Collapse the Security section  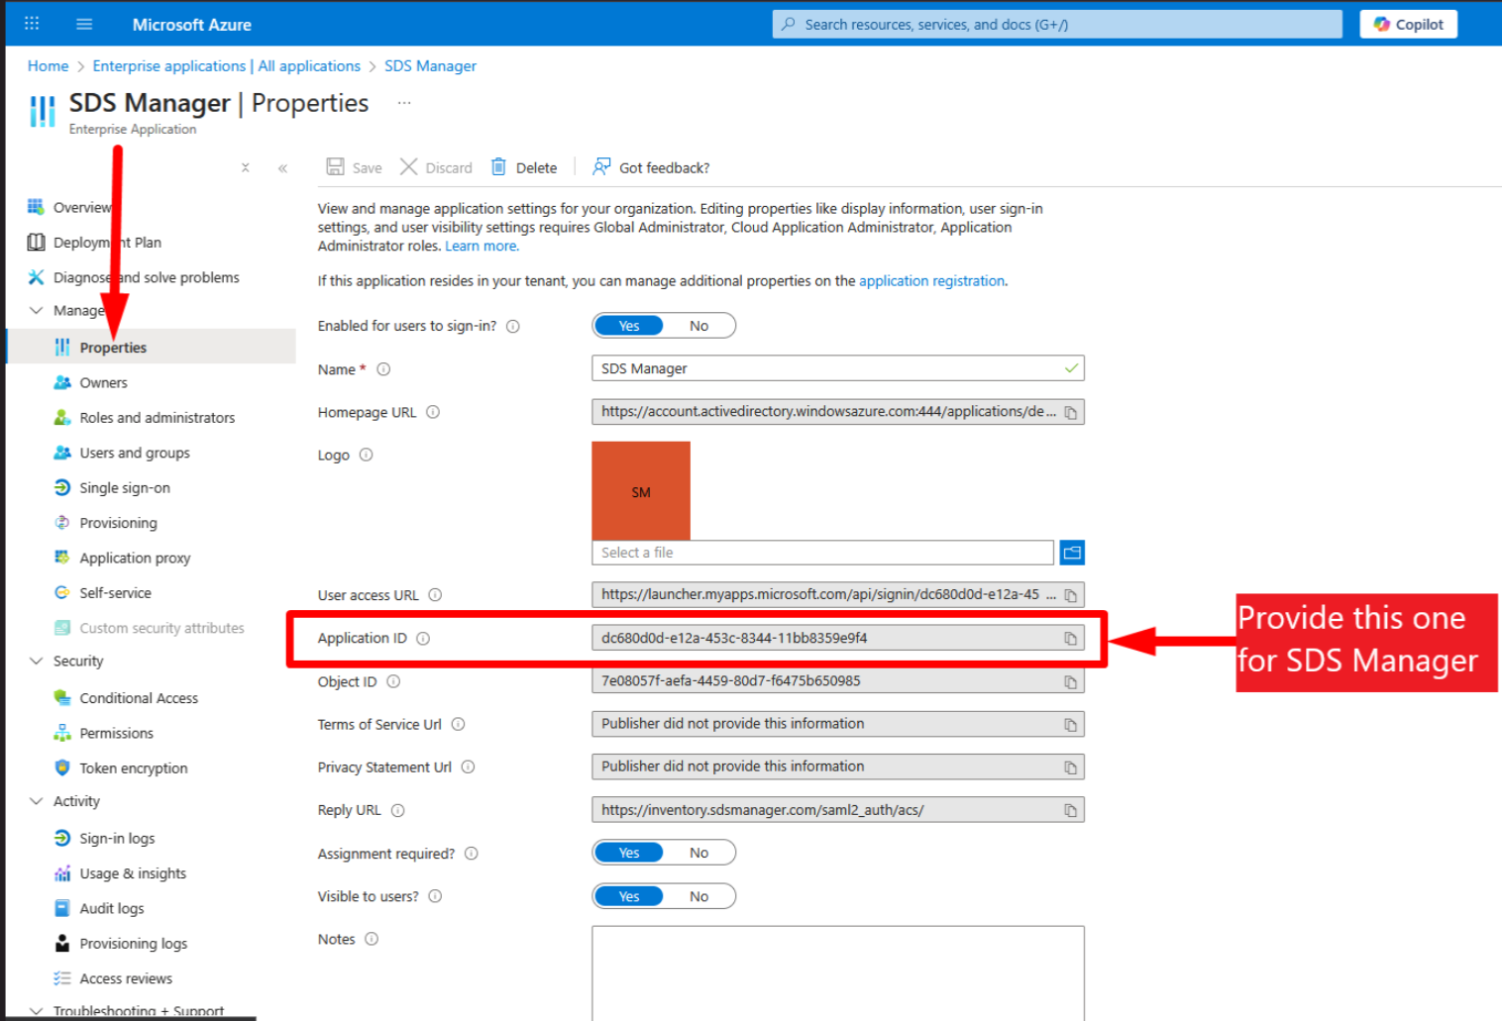(37, 661)
